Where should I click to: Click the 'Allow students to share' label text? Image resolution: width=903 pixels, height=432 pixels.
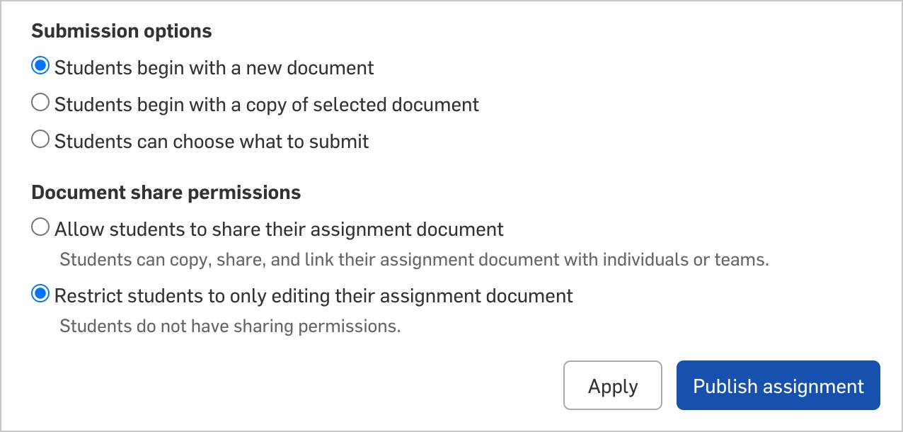coord(279,229)
